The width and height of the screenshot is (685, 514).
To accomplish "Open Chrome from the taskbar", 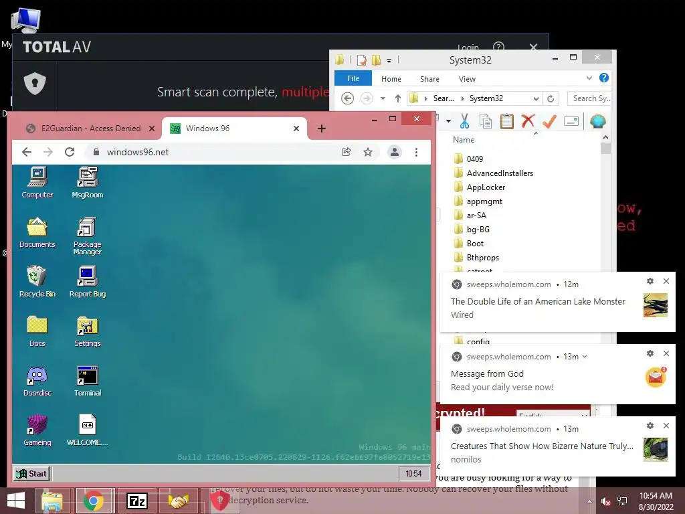I will pyautogui.click(x=93, y=501).
